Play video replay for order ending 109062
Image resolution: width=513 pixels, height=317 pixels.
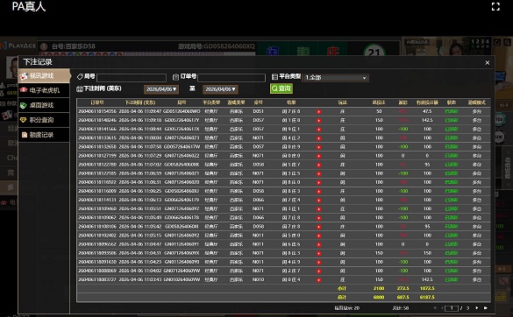(x=318, y=218)
